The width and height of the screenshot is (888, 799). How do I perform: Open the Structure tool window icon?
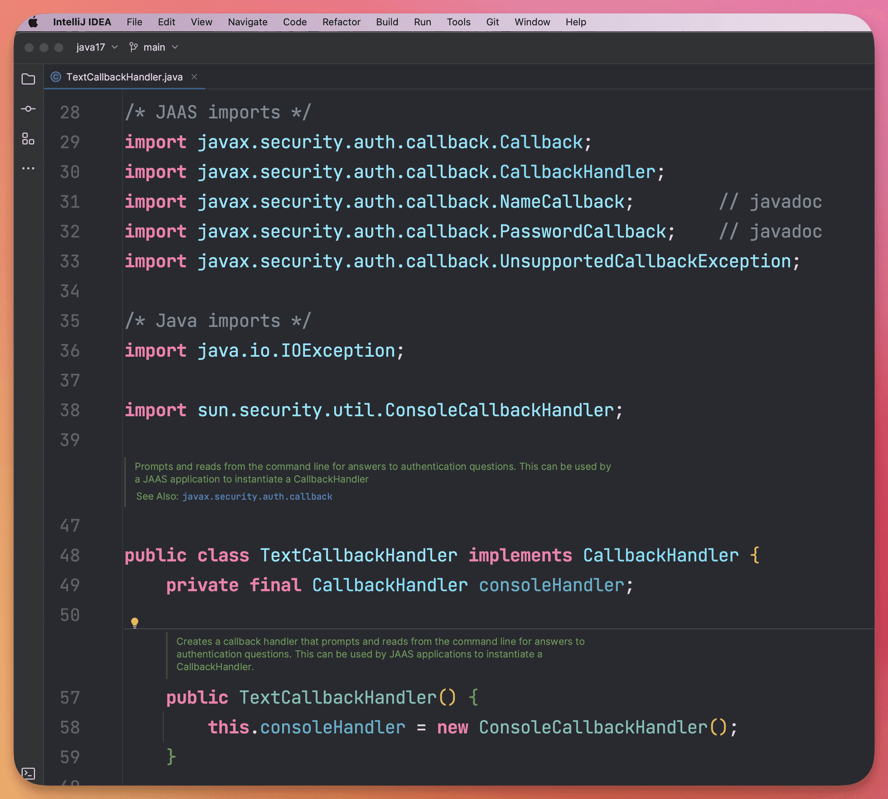click(28, 139)
